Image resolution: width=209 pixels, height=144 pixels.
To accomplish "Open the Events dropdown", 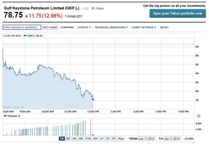I will point(84,27).
